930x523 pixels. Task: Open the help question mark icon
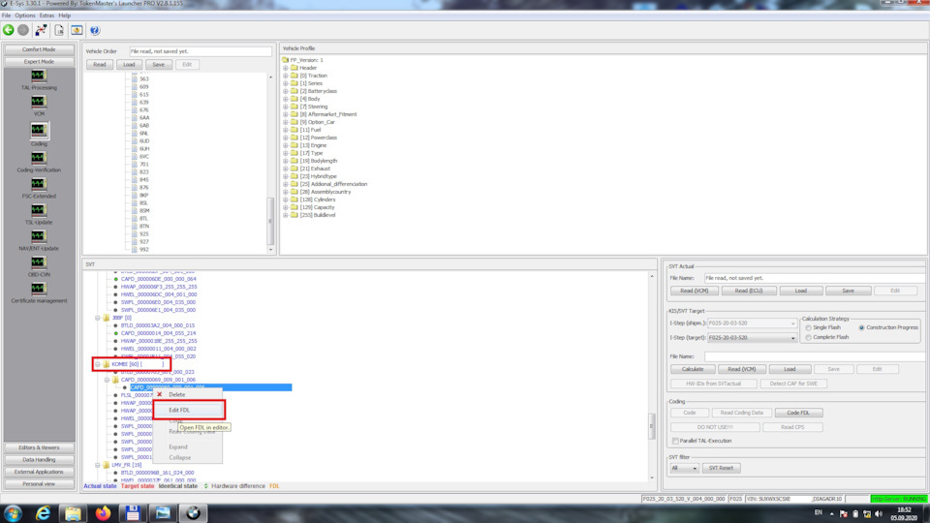point(95,30)
